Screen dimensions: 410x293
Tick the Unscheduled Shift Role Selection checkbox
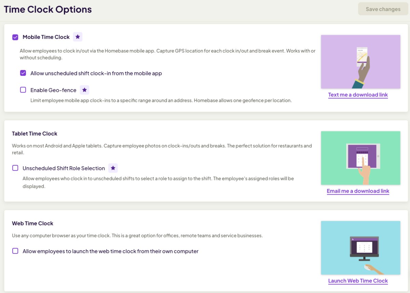pos(15,168)
